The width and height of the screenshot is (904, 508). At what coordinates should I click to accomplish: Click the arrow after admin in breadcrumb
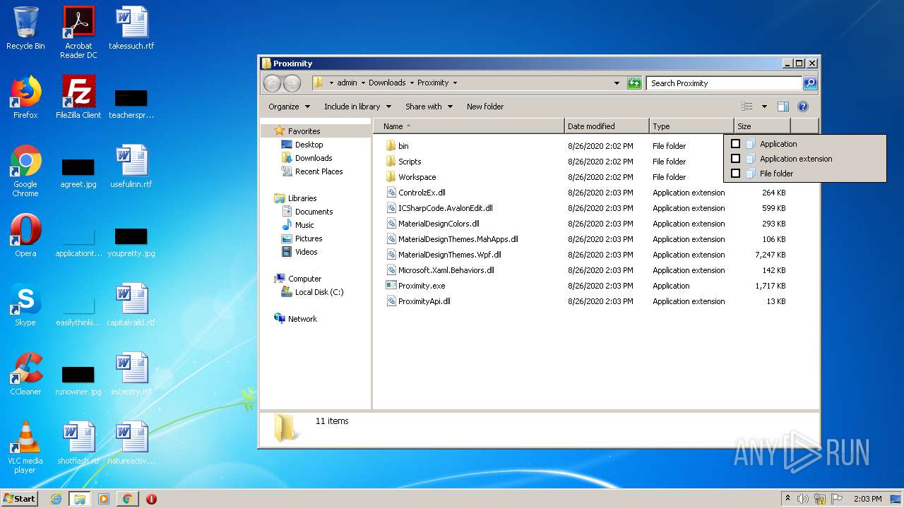[363, 83]
